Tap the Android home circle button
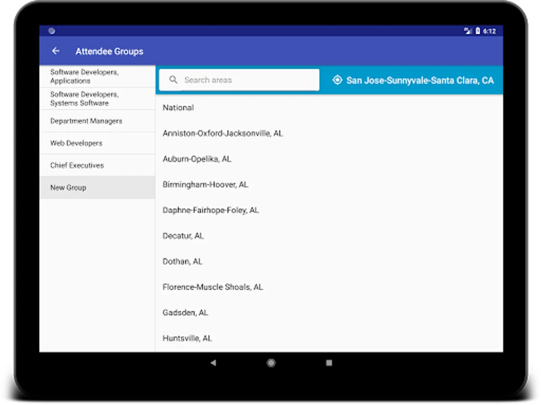The height and width of the screenshot is (405, 541). tap(271, 363)
